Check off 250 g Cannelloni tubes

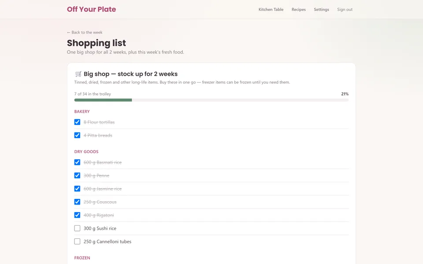(77, 242)
